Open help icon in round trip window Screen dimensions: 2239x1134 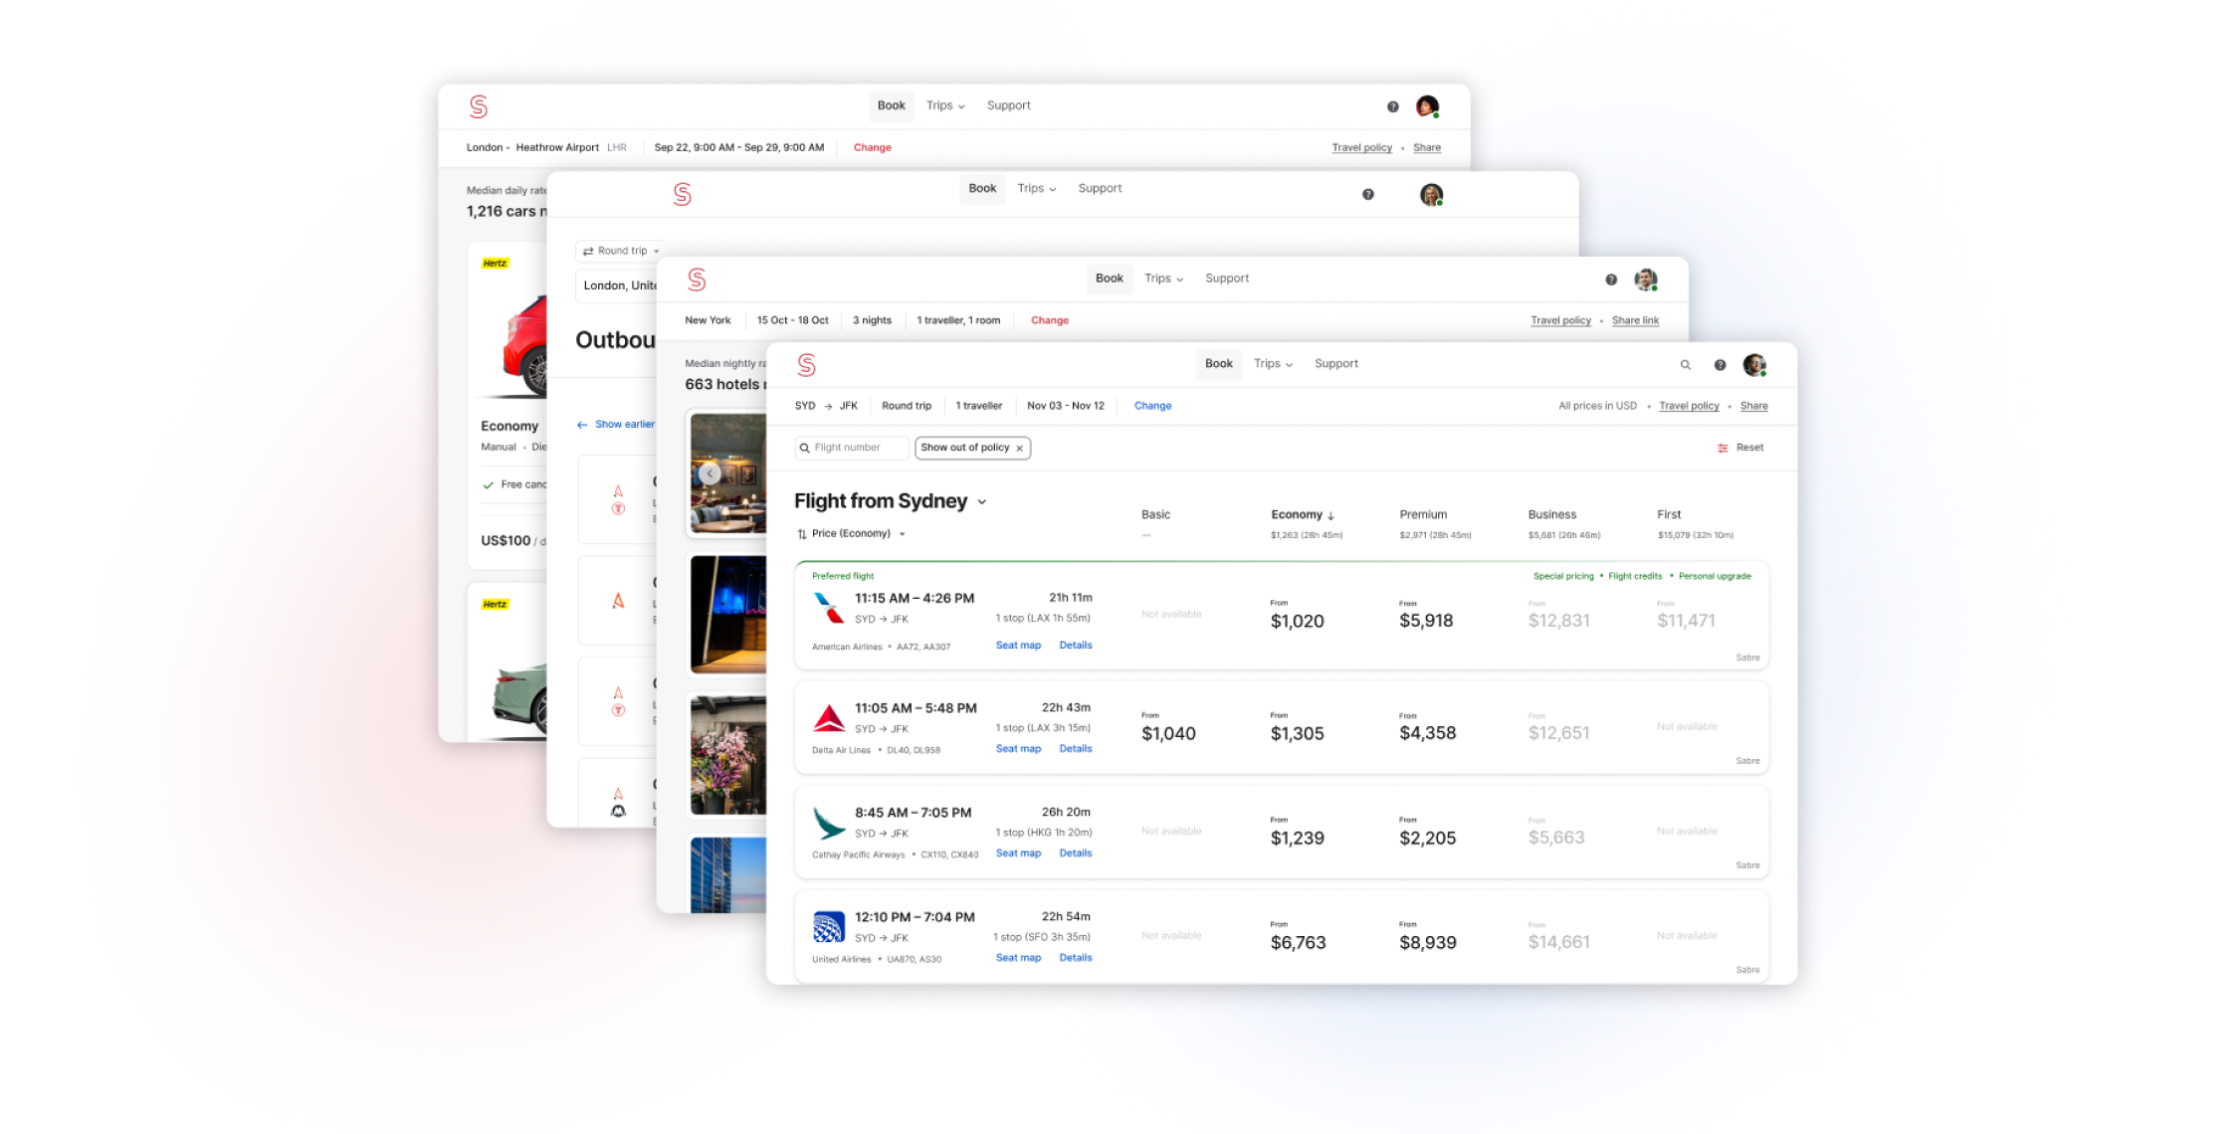click(x=1368, y=194)
